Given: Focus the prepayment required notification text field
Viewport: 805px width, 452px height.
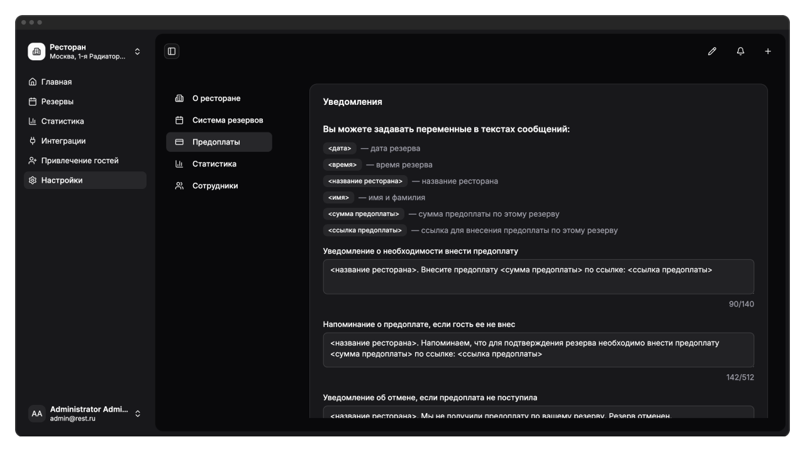Looking at the screenshot, I should (538, 277).
